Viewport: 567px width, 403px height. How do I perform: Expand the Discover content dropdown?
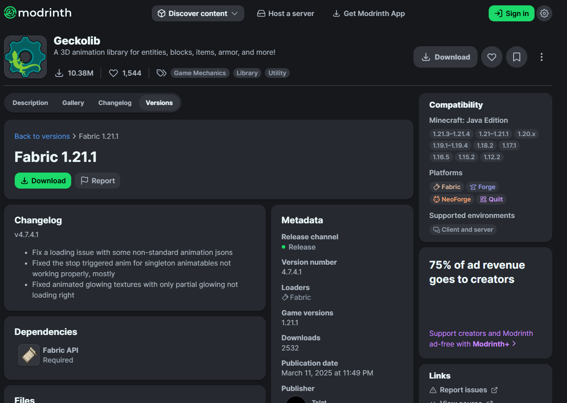point(198,13)
